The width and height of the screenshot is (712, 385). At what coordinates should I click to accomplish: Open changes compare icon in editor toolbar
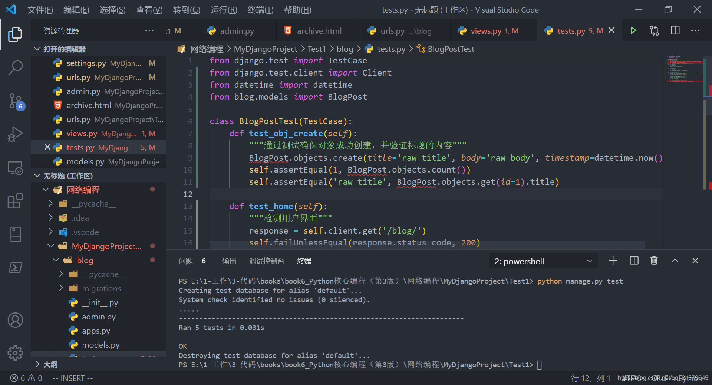coord(655,30)
